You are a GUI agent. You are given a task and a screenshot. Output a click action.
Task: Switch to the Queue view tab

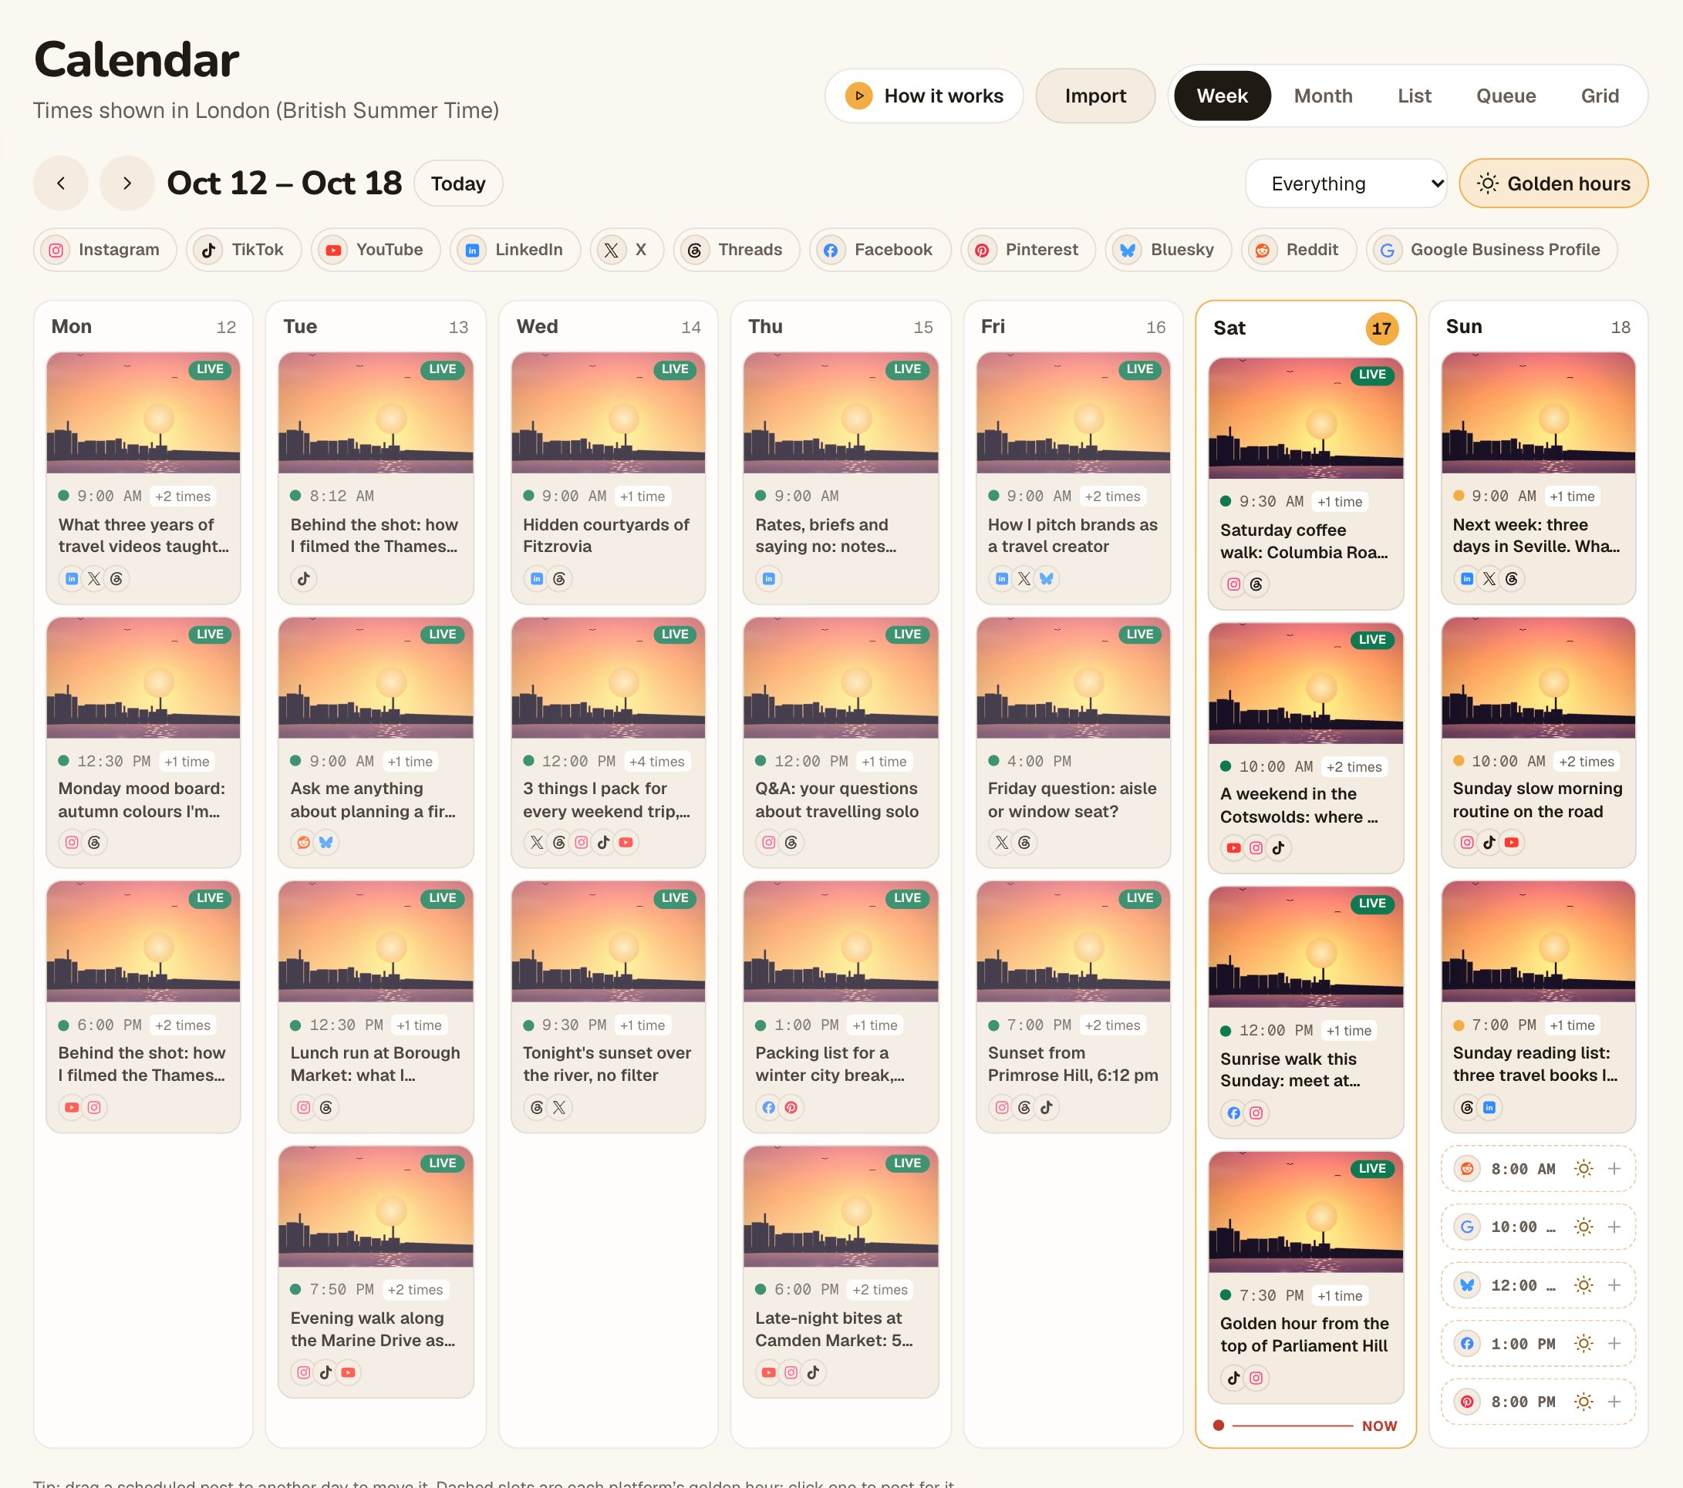click(x=1506, y=96)
